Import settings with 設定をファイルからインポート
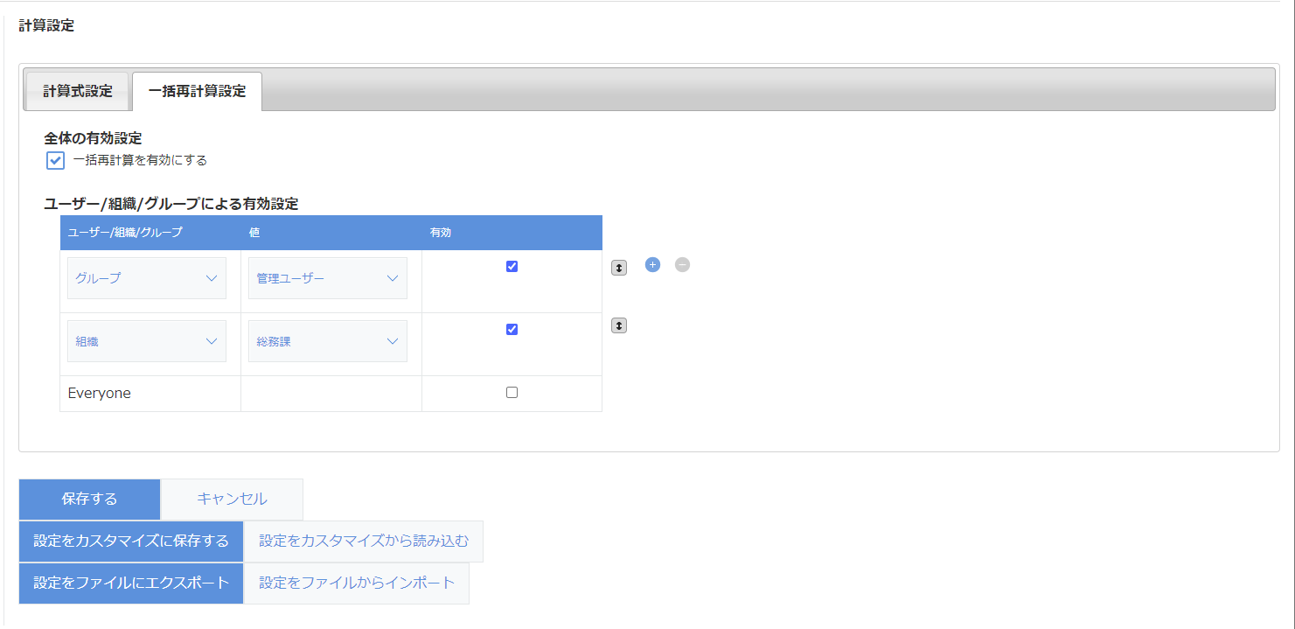1295x629 pixels. [357, 584]
